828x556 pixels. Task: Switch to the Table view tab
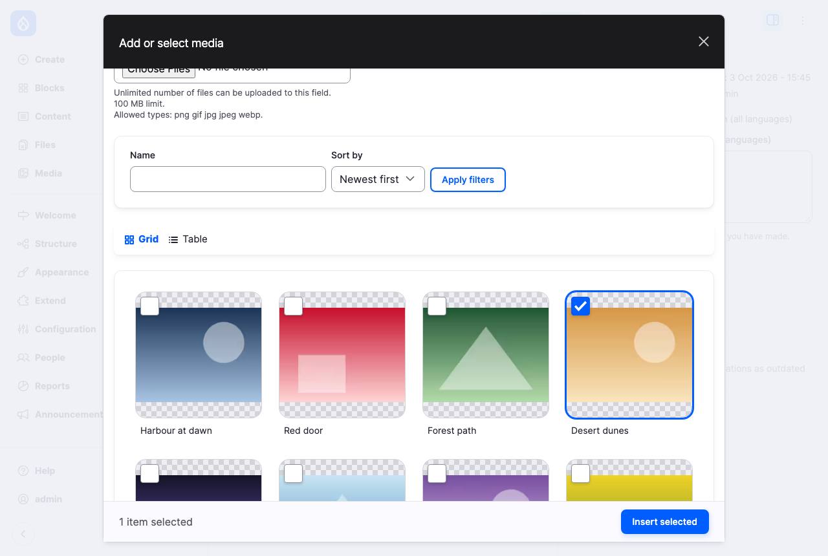tap(188, 239)
